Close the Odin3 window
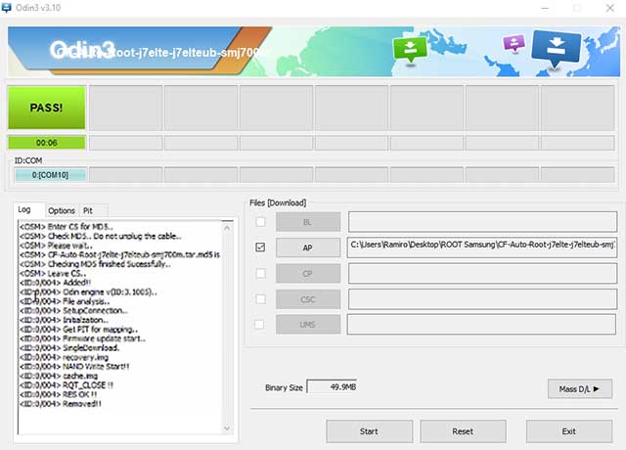Viewport: 626px width, 450px height. (x=610, y=8)
